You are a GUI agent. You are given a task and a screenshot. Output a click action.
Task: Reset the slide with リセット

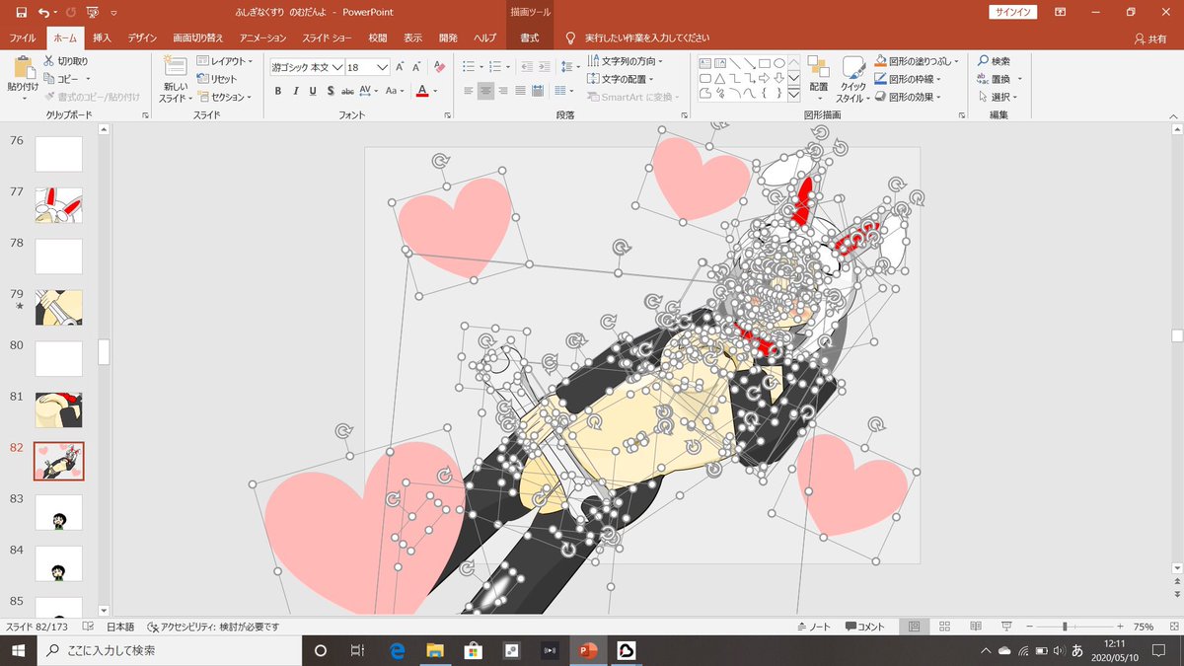(x=217, y=79)
